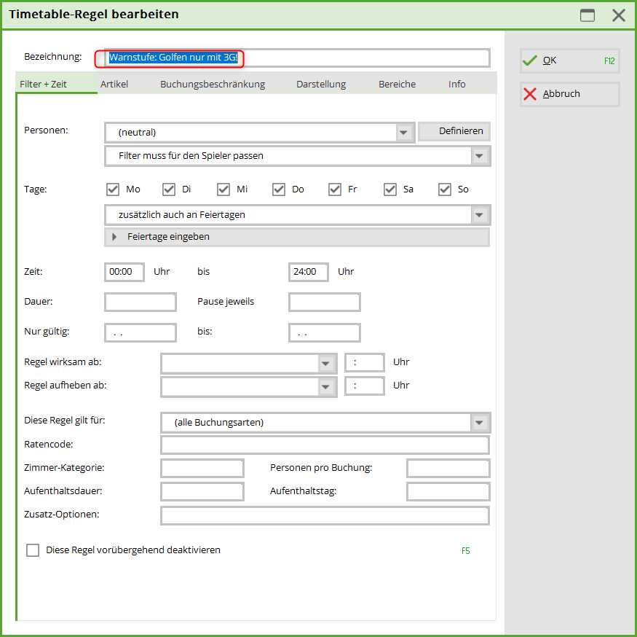637x637 pixels.
Task: Click the Ratencode input field
Action: 325,445
